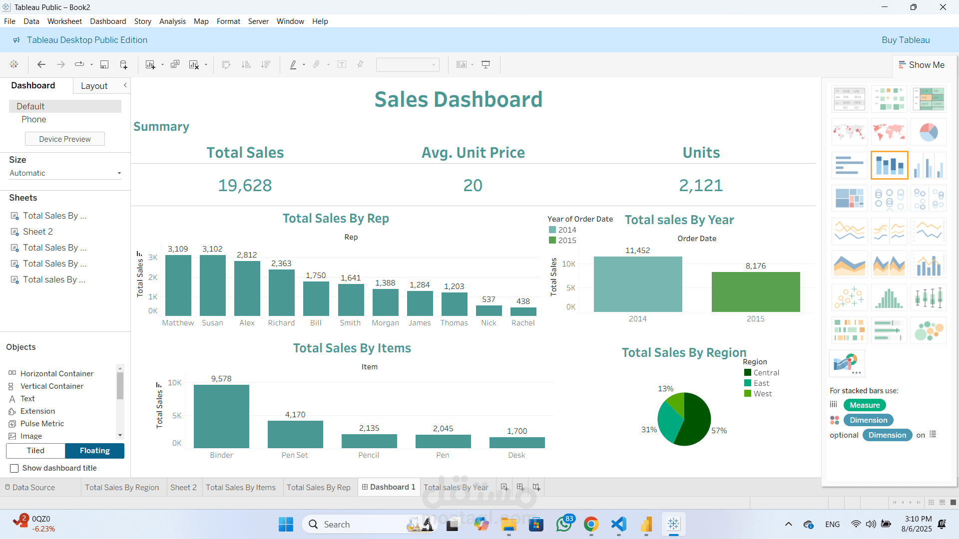Screen dimensions: 959x539
Task: Open the Group members dropdown arrow
Action: pyautogui.click(x=328, y=65)
